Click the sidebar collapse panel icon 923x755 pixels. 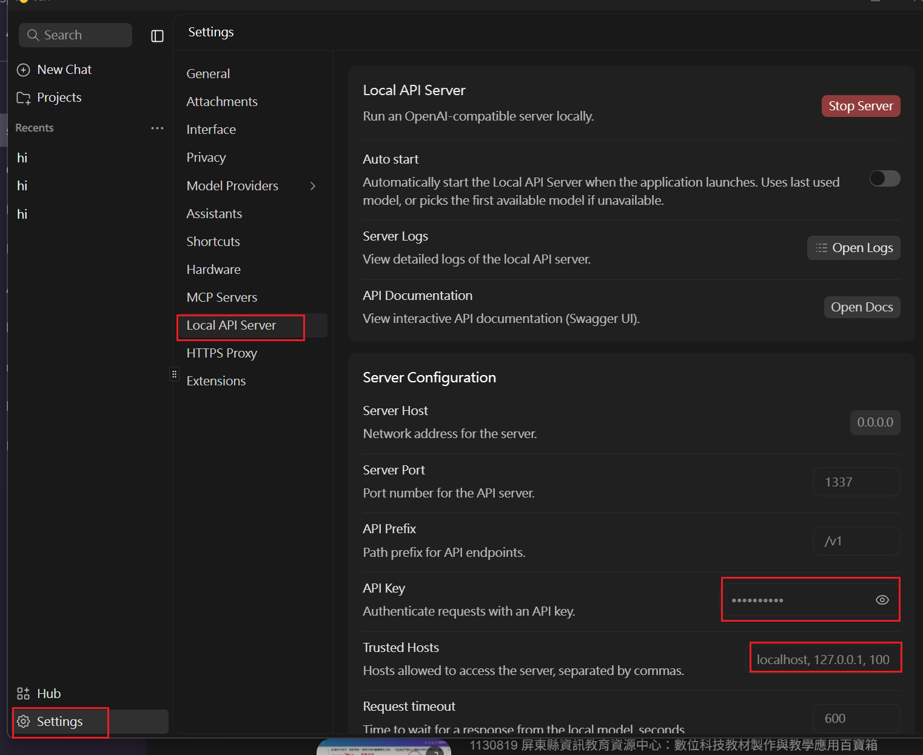[x=157, y=36]
